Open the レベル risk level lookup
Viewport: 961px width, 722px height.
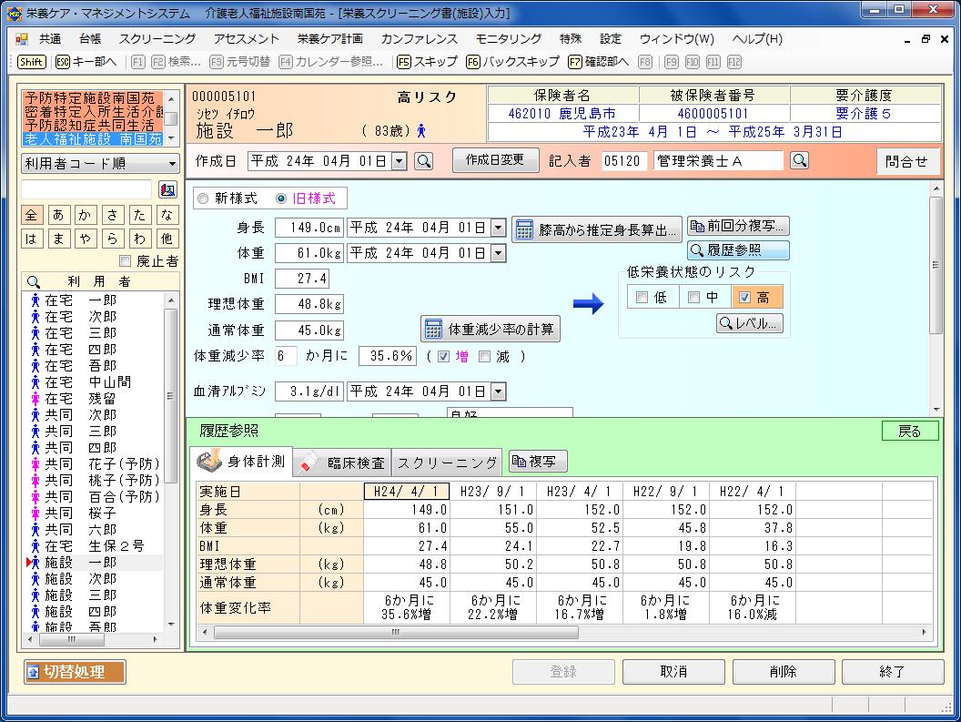pos(749,323)
